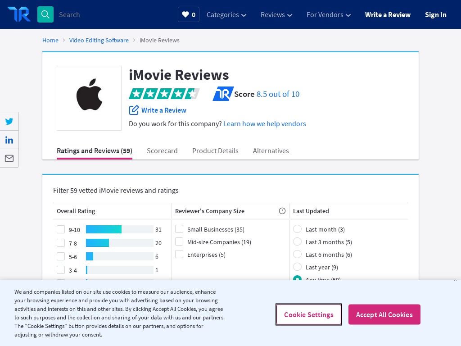Go to the Home breadcrumb
461x346 pixels.
click(50, 40)
